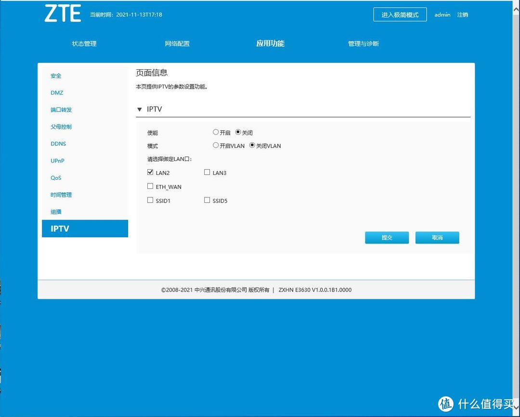Viewport: 520px width, 417px height.
Task: Click the 注销 logout link
Action: (462, 14)
